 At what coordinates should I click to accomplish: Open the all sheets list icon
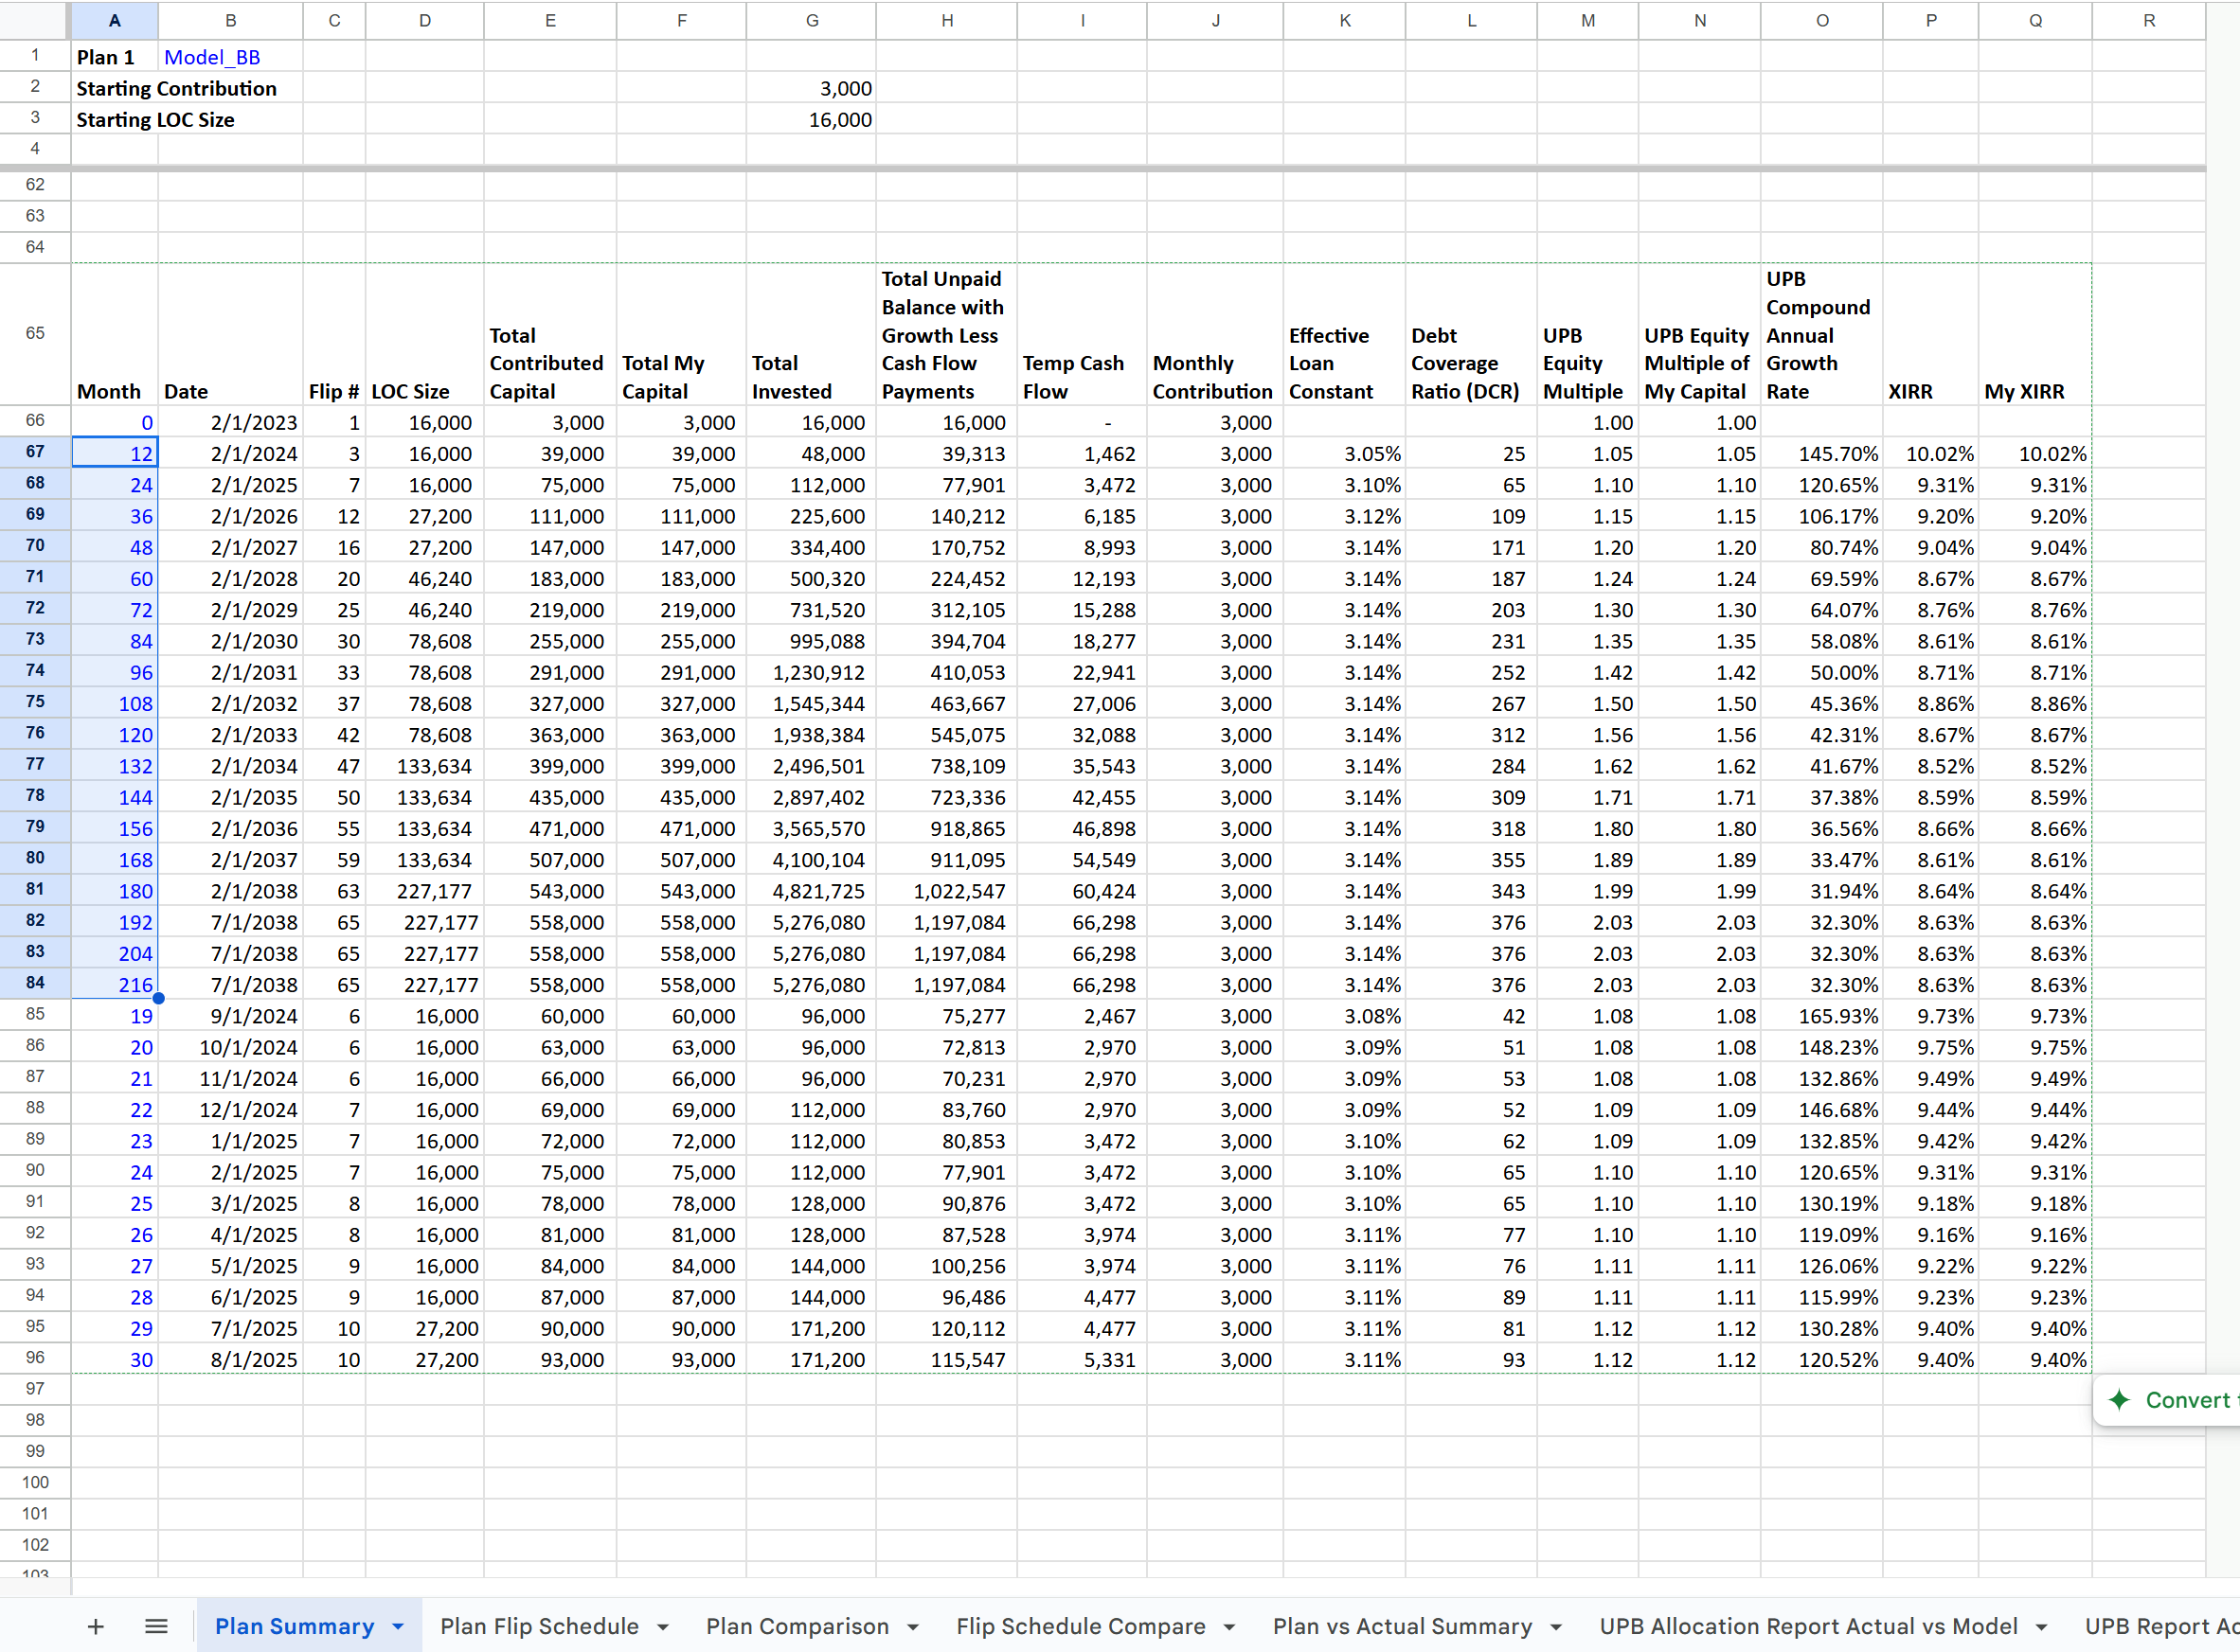(x=156, y=1627)
